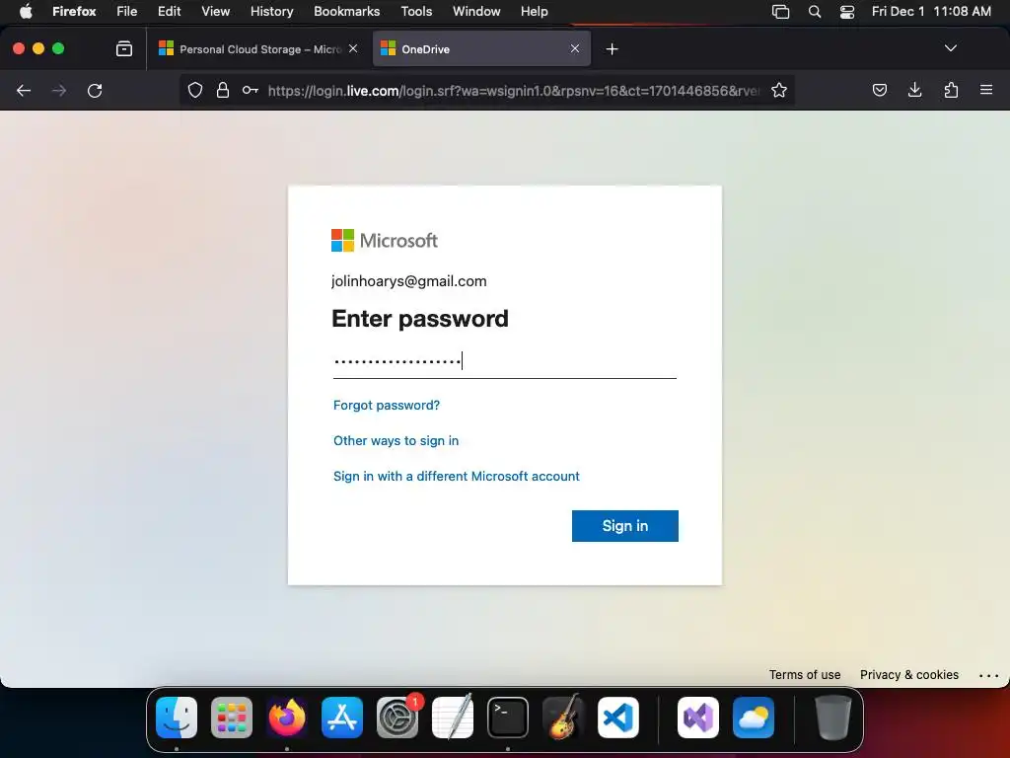Open Terms of use link

[x=805, y=675]
